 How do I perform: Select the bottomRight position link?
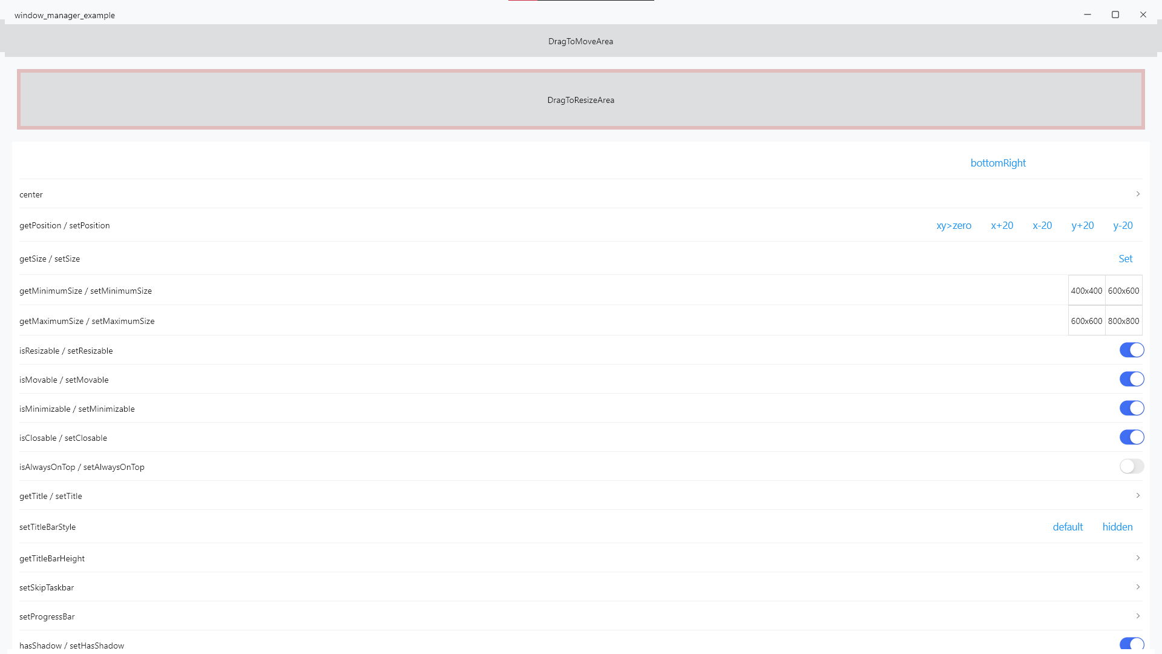tap(998, 162)
